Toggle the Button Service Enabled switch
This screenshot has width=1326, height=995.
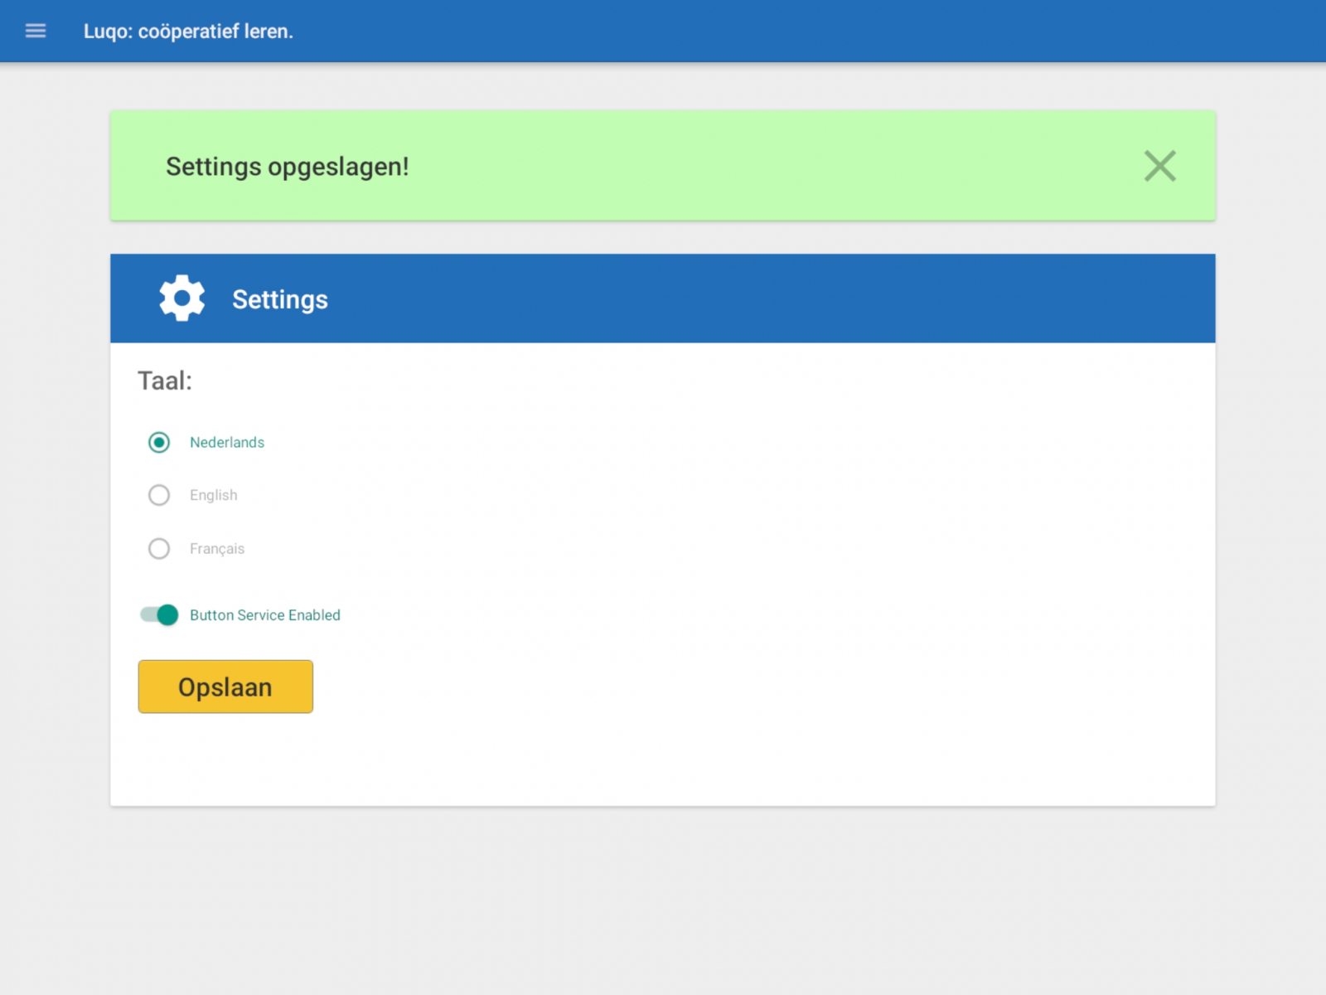tap(159, 614)
